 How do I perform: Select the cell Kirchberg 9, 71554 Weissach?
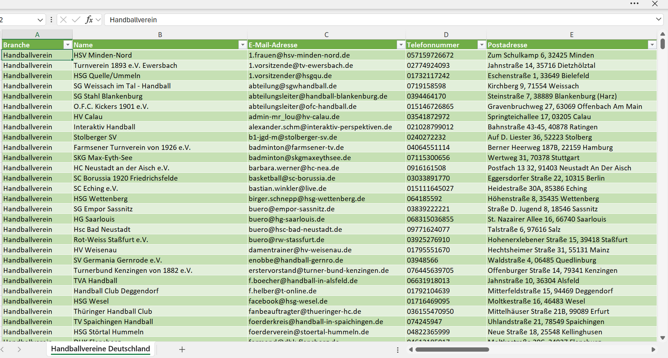pyautogui.click(x=572, y=86)
